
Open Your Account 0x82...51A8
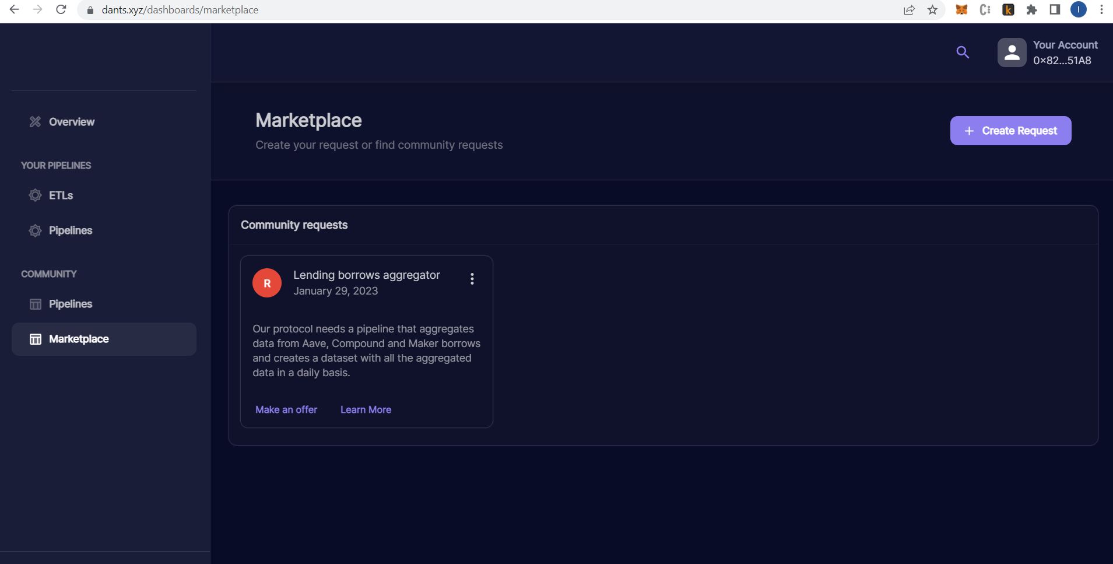pyautogui.click(x=1065, y=52)
